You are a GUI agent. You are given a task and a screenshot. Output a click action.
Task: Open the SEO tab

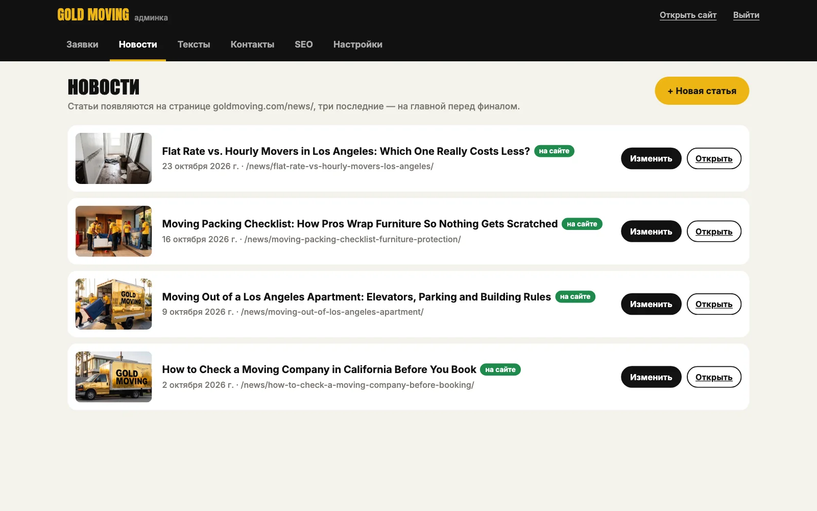[304, 44]
